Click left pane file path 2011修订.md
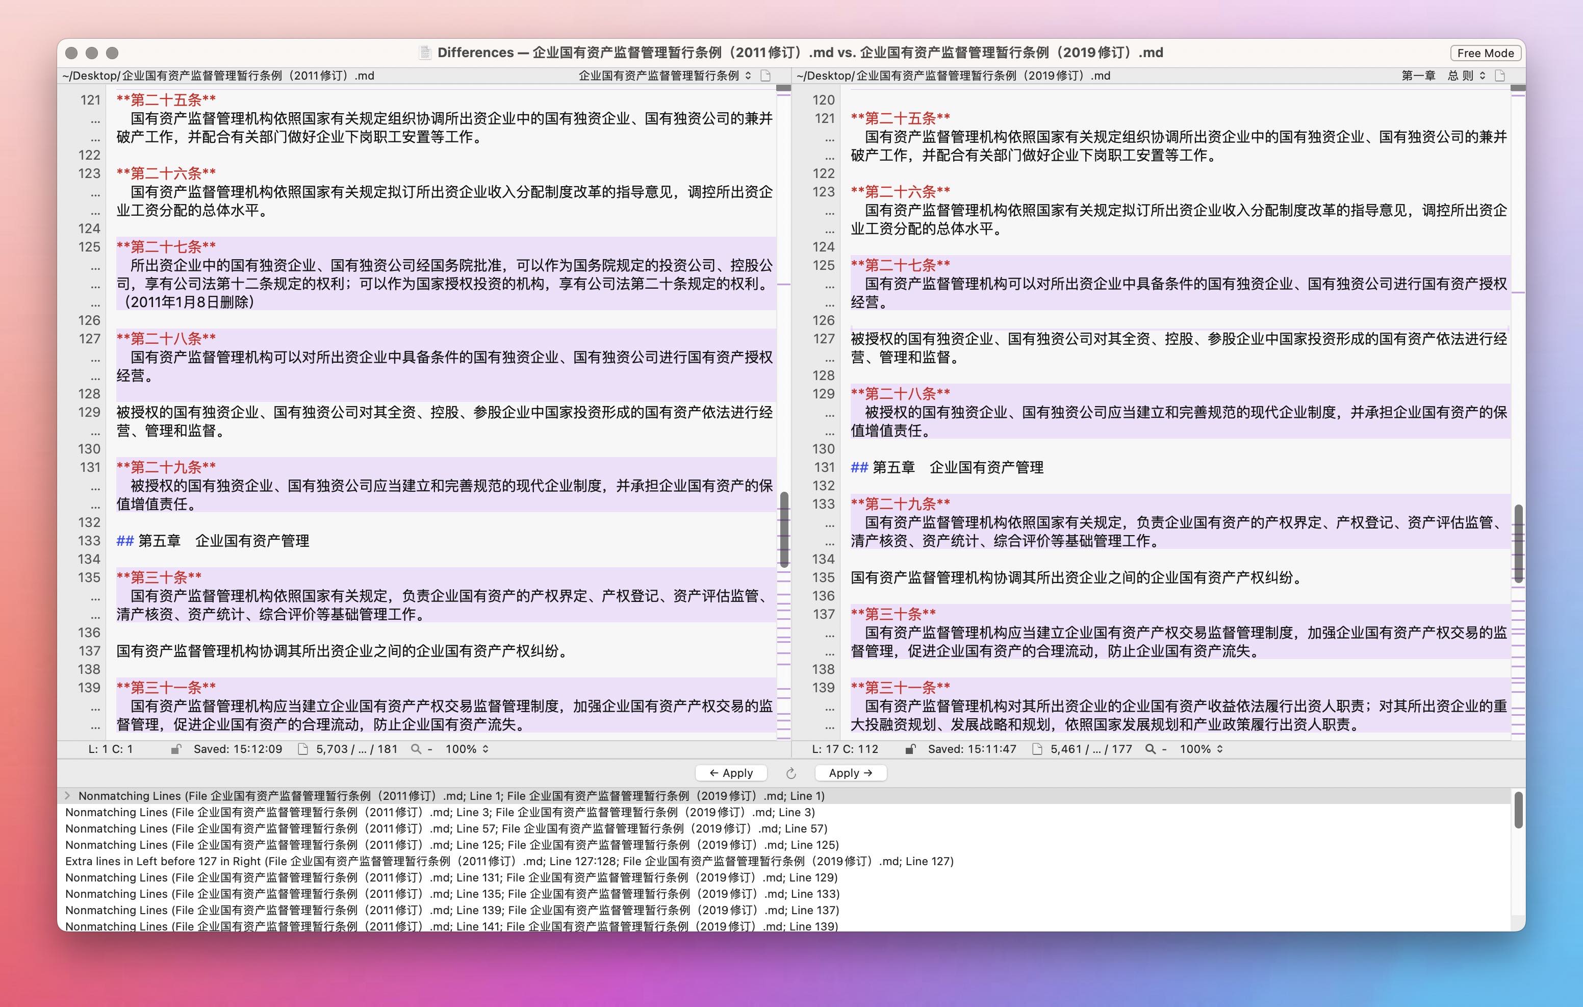Image resolution: width=1583 pixels, height=1007 pixels. tap(218, 75)
